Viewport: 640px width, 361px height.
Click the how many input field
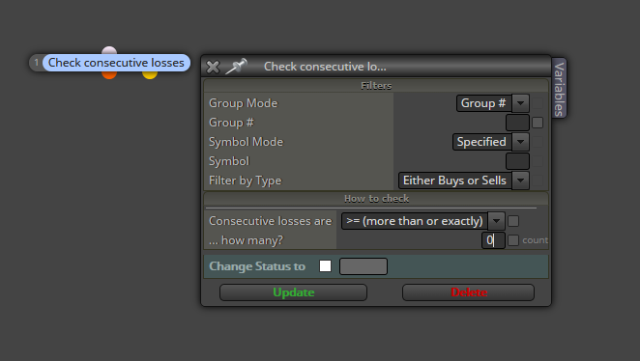[x=493, y=240]
